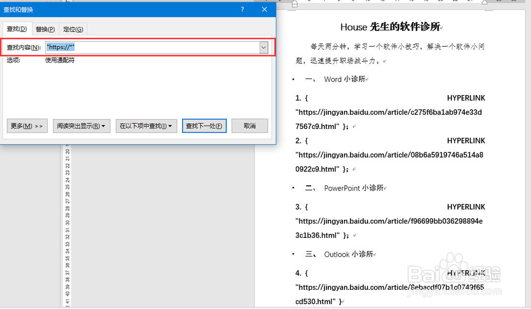This screenshot has height=309, width=531.
Task: Click the text cd530.html" }
Action: 319,302
